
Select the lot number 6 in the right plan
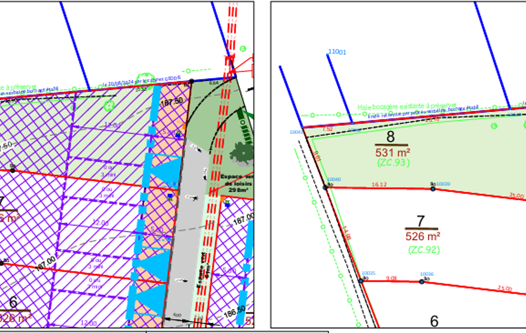434,321
